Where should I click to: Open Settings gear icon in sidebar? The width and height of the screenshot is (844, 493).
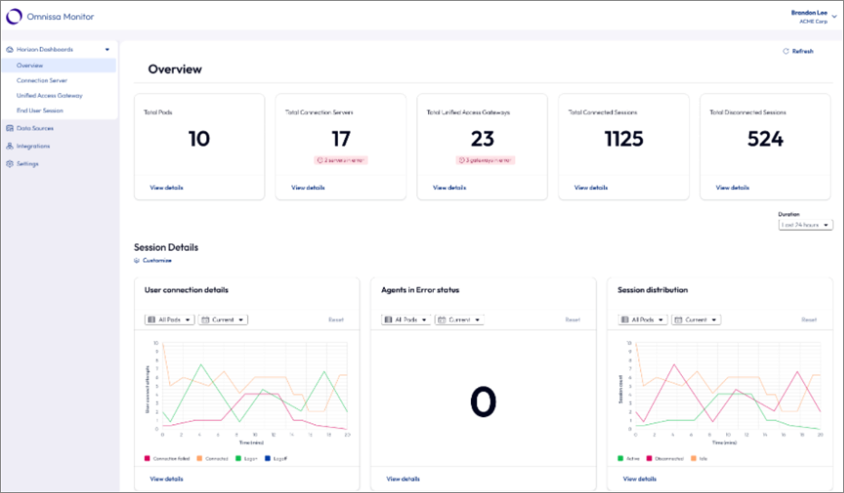pos(10,164)
